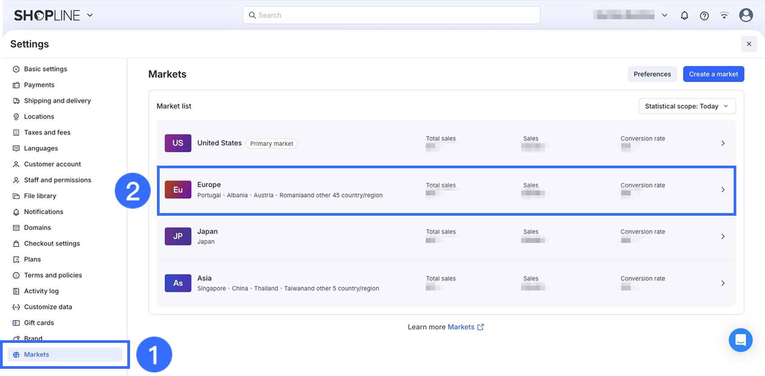Click the Create a market button
Screen dimensions: 765x376
coord(713,74)
